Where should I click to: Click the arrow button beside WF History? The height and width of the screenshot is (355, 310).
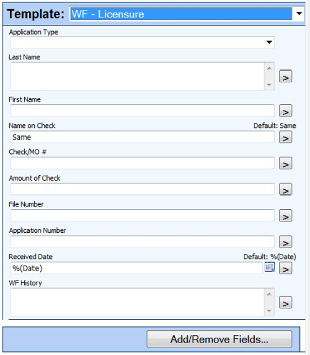[x=285, y=302]
